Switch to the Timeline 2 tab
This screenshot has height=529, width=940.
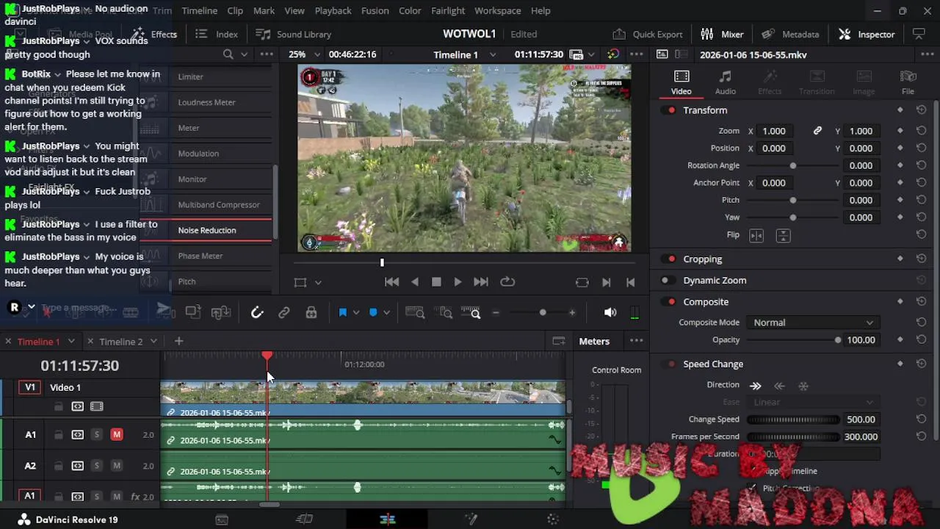coord(121,342)
